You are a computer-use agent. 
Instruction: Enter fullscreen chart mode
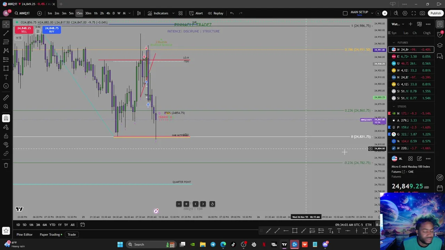(x=414, y=13)
